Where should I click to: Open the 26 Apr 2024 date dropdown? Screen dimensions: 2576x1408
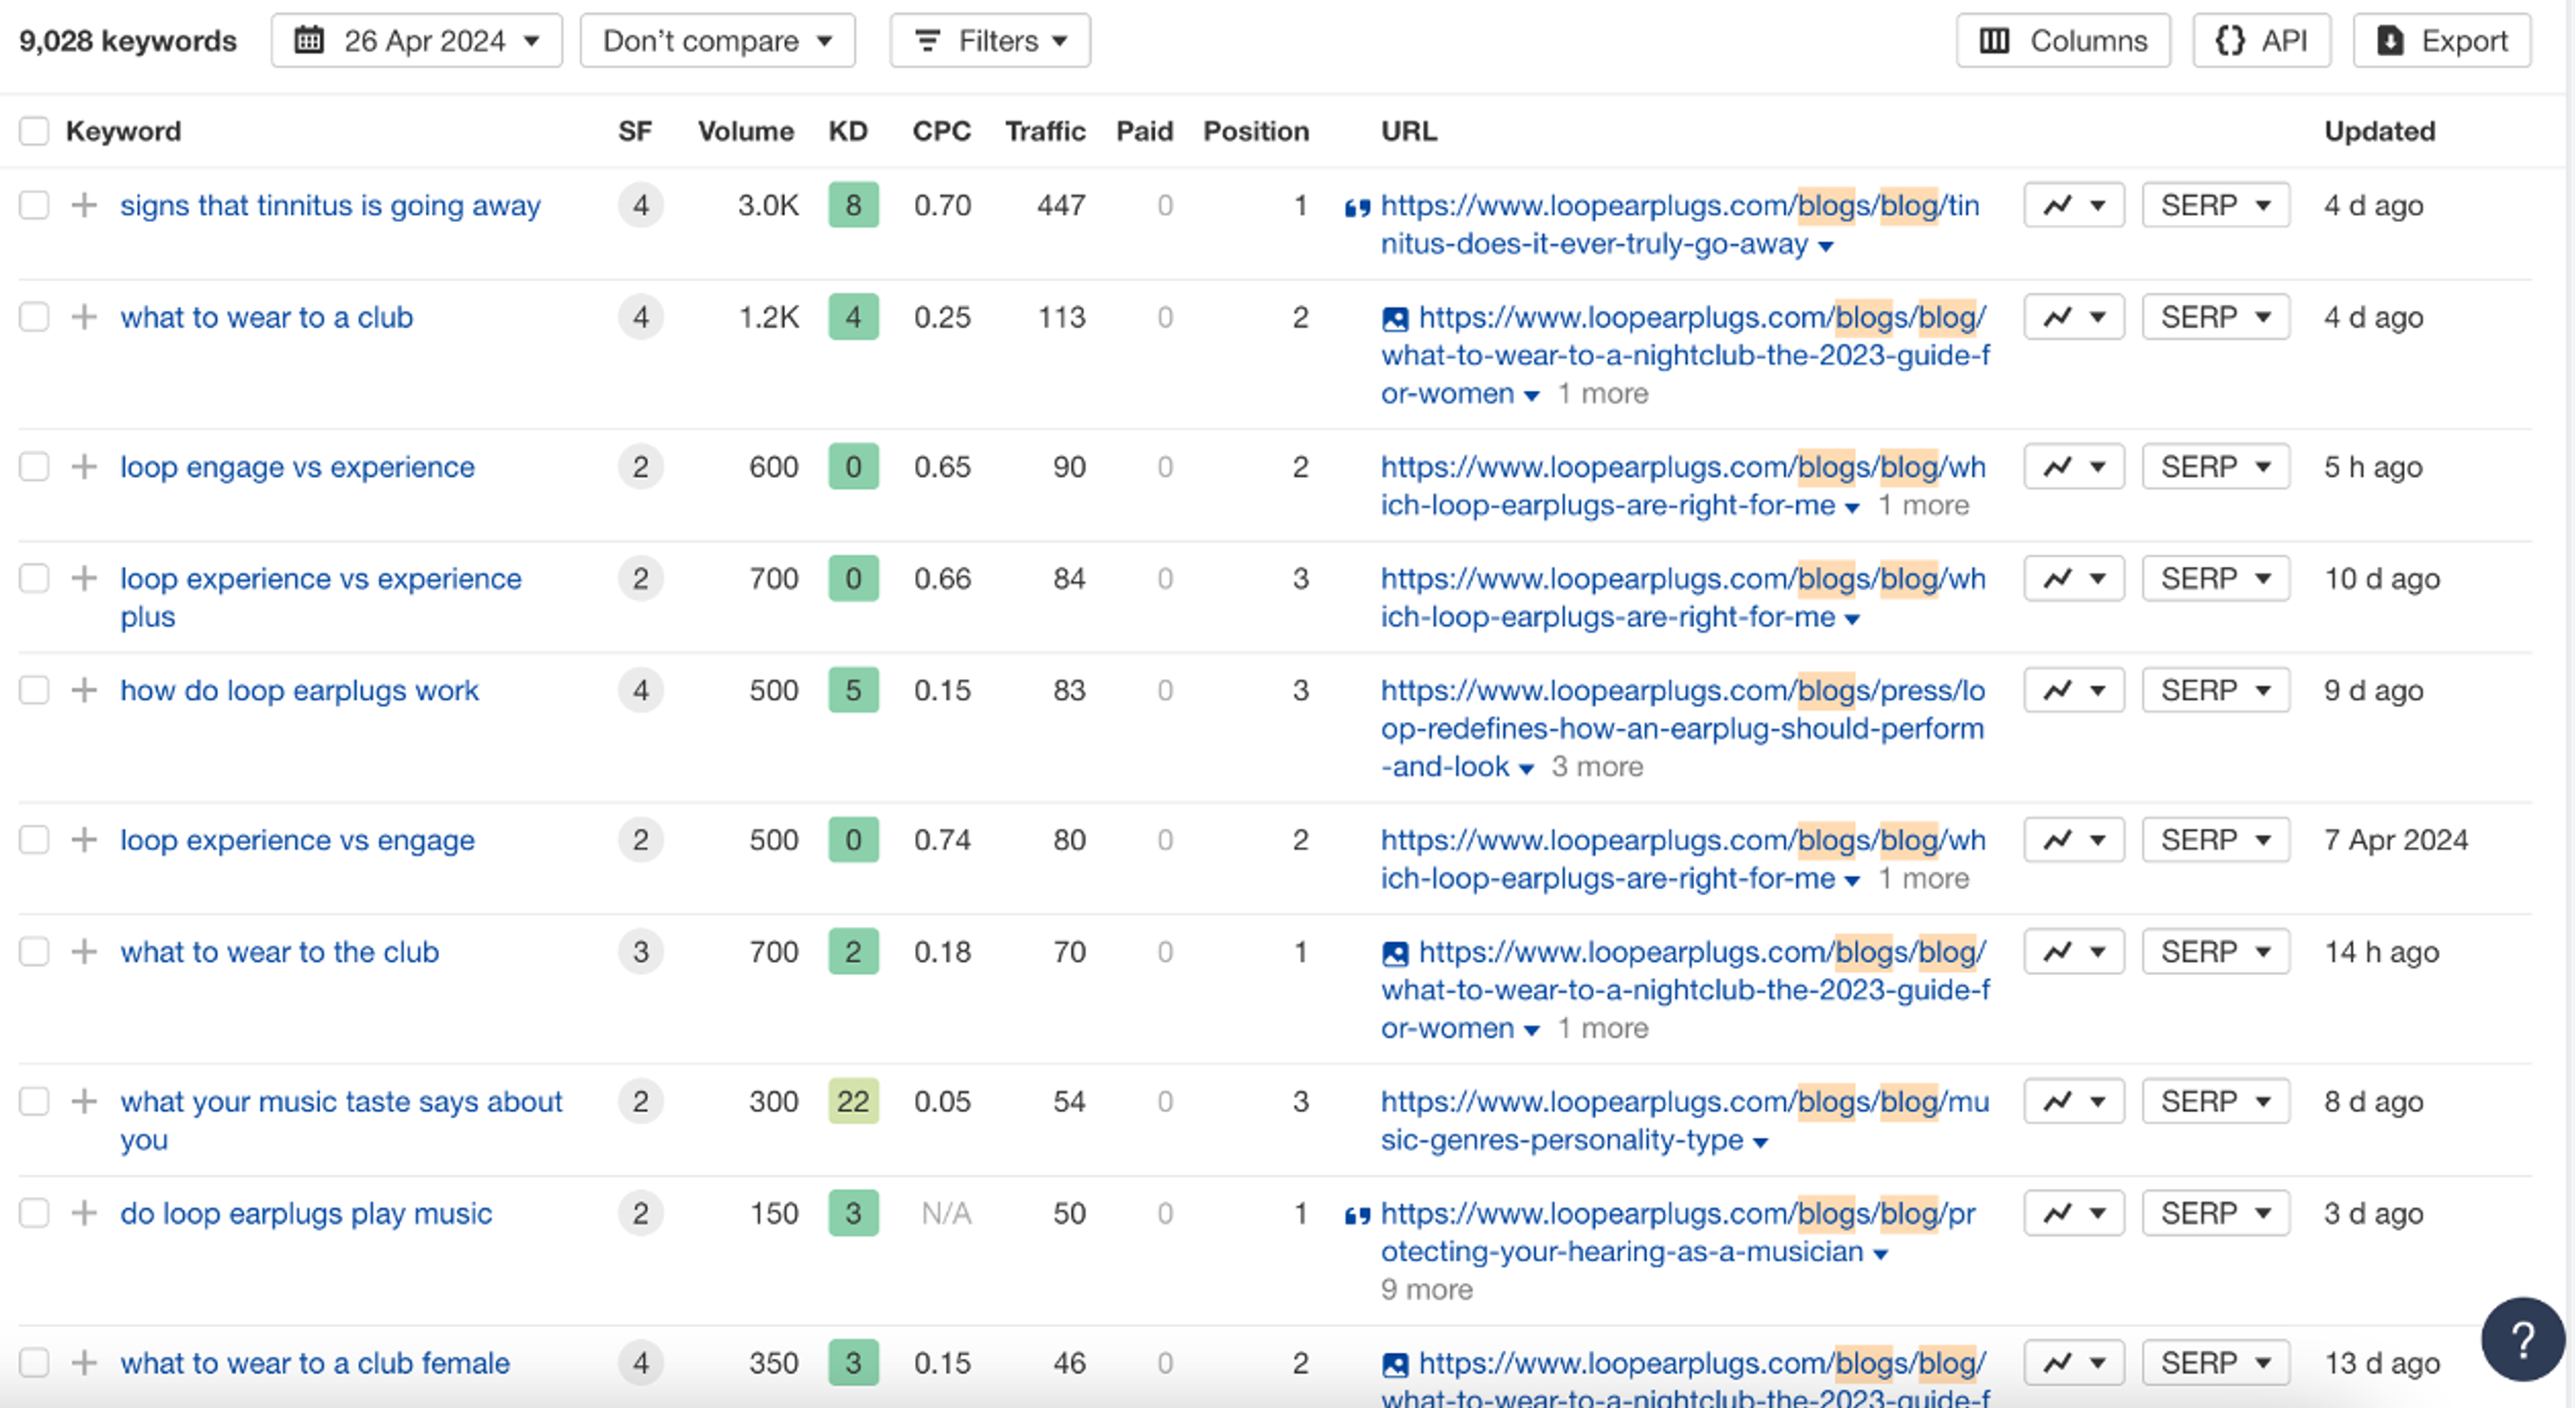[416, 41]
